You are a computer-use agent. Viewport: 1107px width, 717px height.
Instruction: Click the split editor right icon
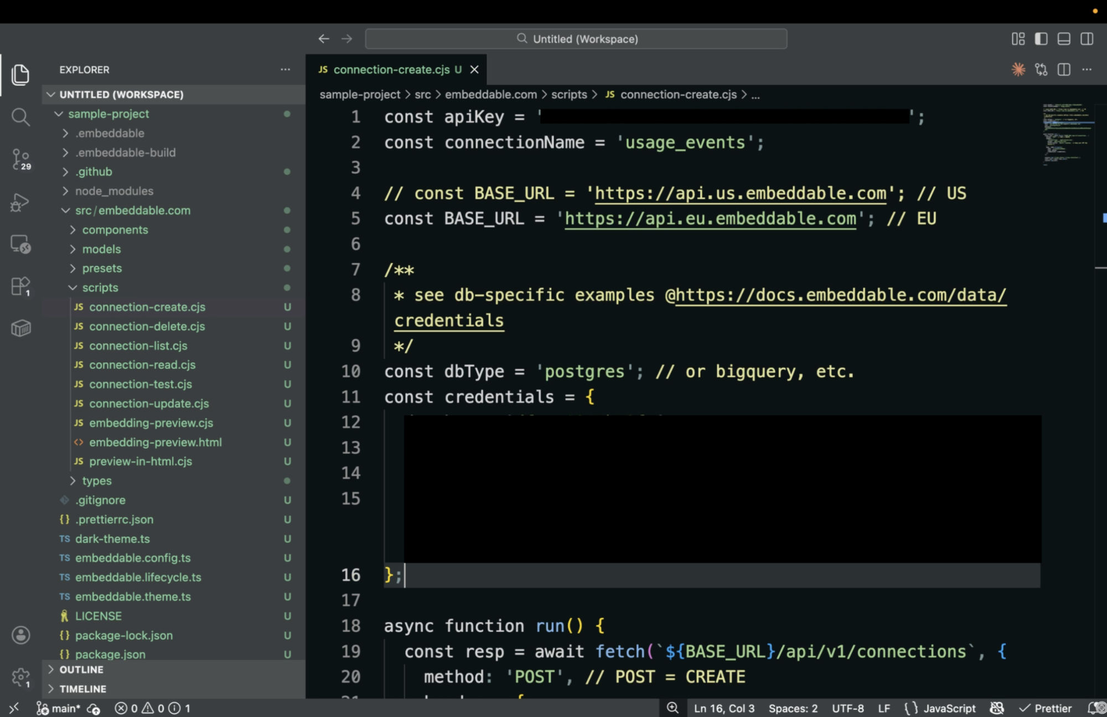pyautogui.click(x=1064, y=70)
